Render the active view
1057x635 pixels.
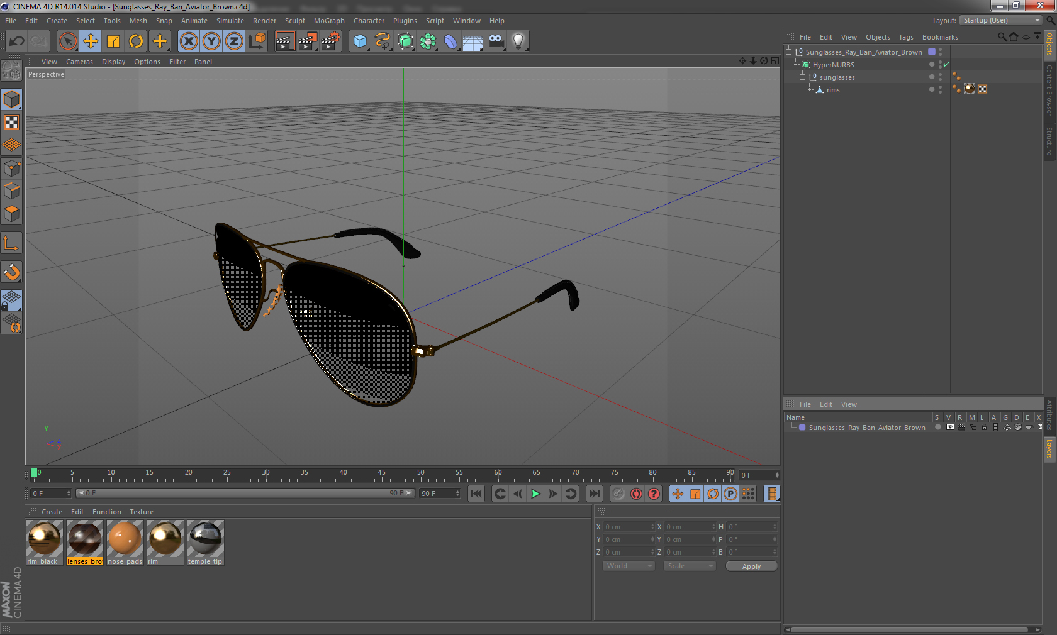click(284, 41)
